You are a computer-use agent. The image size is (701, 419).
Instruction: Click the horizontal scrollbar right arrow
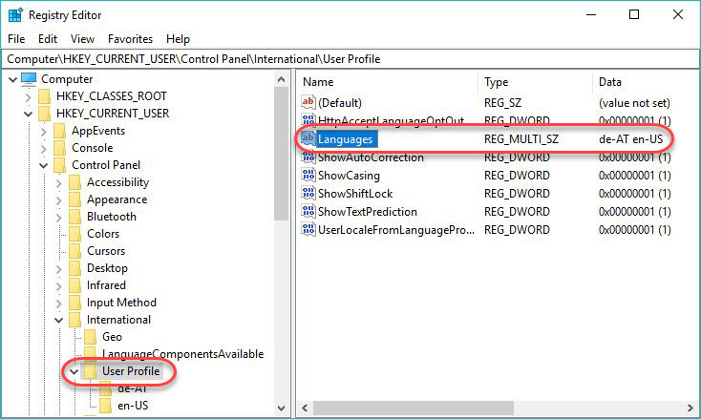(x=690, y=408)
